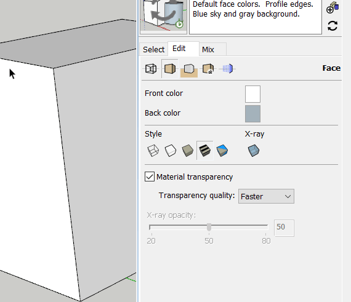The height and width of the screenshot is (302, 351).
Task: Switch to the Mix tab
Action: tap(212, 49)
